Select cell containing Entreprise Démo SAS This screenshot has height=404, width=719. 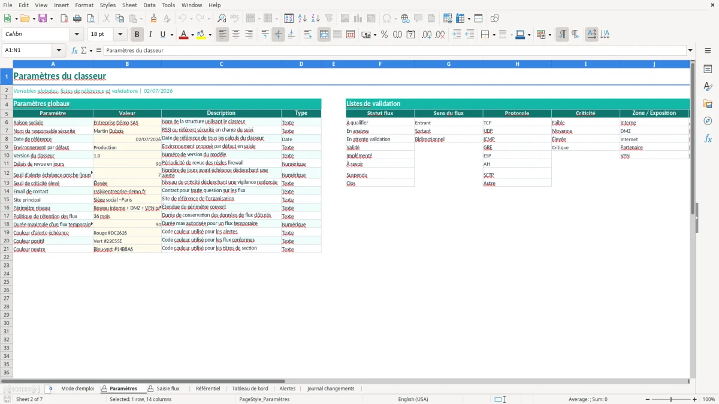tap(127, 122)
